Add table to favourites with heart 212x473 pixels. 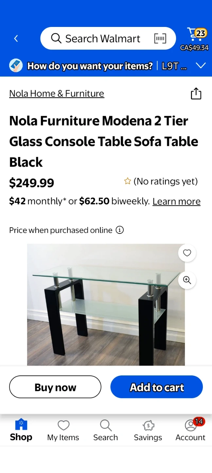coord(187,253)
